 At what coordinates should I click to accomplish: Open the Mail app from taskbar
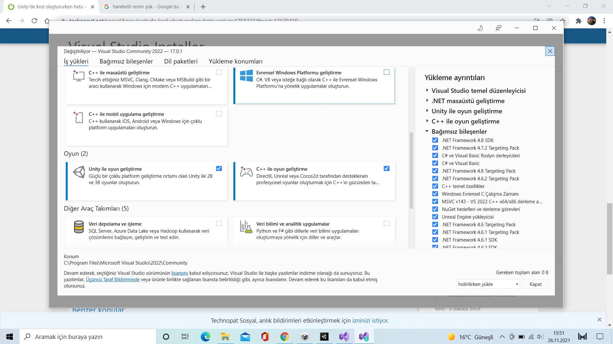pos(245,337)
